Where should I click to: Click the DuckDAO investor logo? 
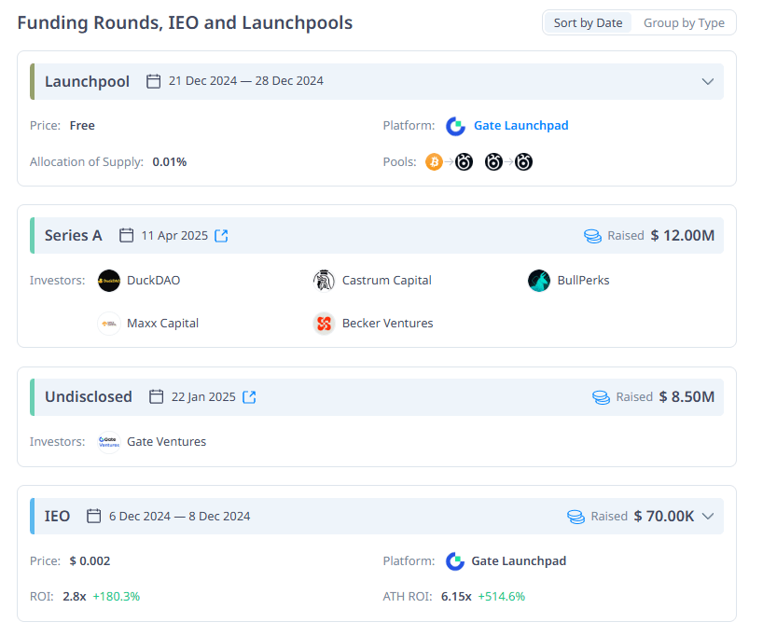[109, 281]
